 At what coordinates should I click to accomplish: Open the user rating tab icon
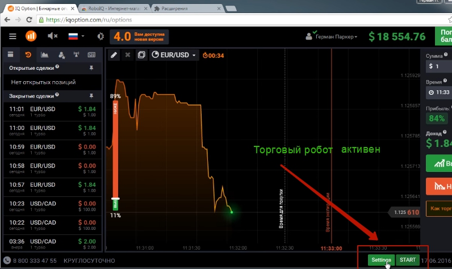pyautogui.click(x=61, y=55)
